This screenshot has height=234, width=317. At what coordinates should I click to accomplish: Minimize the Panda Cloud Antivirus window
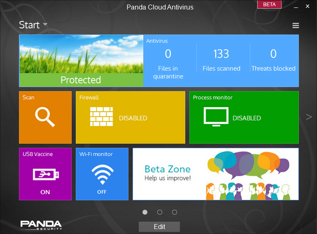tap(296, 7)
